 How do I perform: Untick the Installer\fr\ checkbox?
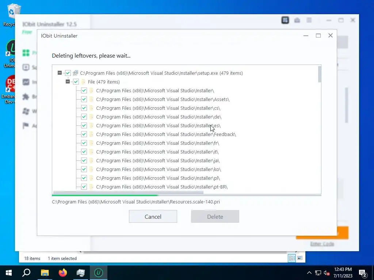pyautogui.click(x=84, y=143)
